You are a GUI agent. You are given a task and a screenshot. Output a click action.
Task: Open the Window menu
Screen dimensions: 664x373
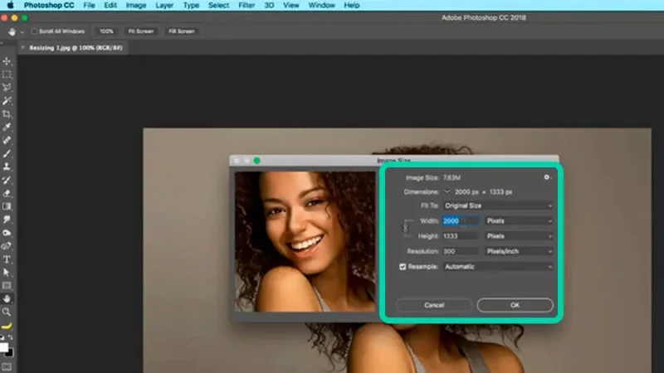(x=321, y=5)
